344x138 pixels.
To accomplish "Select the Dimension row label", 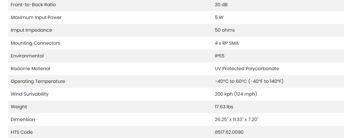I will tap(23, 119).
